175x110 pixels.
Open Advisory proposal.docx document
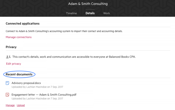coord(26,83)
